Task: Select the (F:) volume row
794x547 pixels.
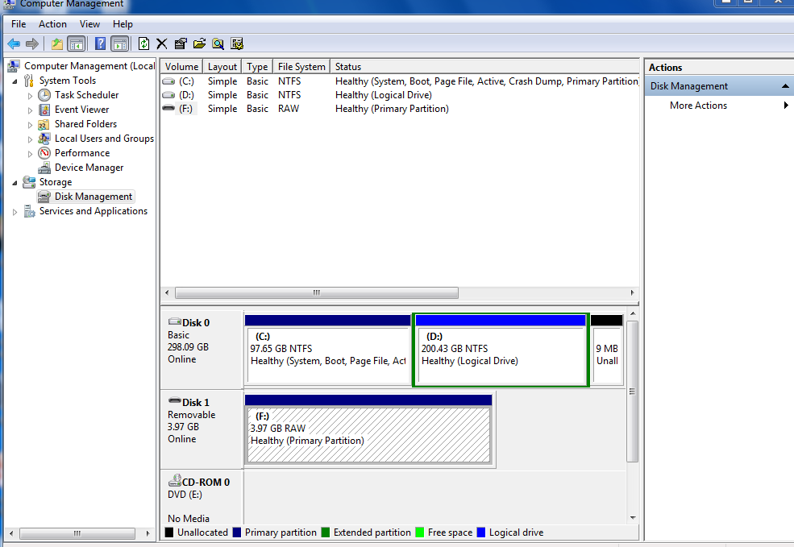Action: pos(400,109)
